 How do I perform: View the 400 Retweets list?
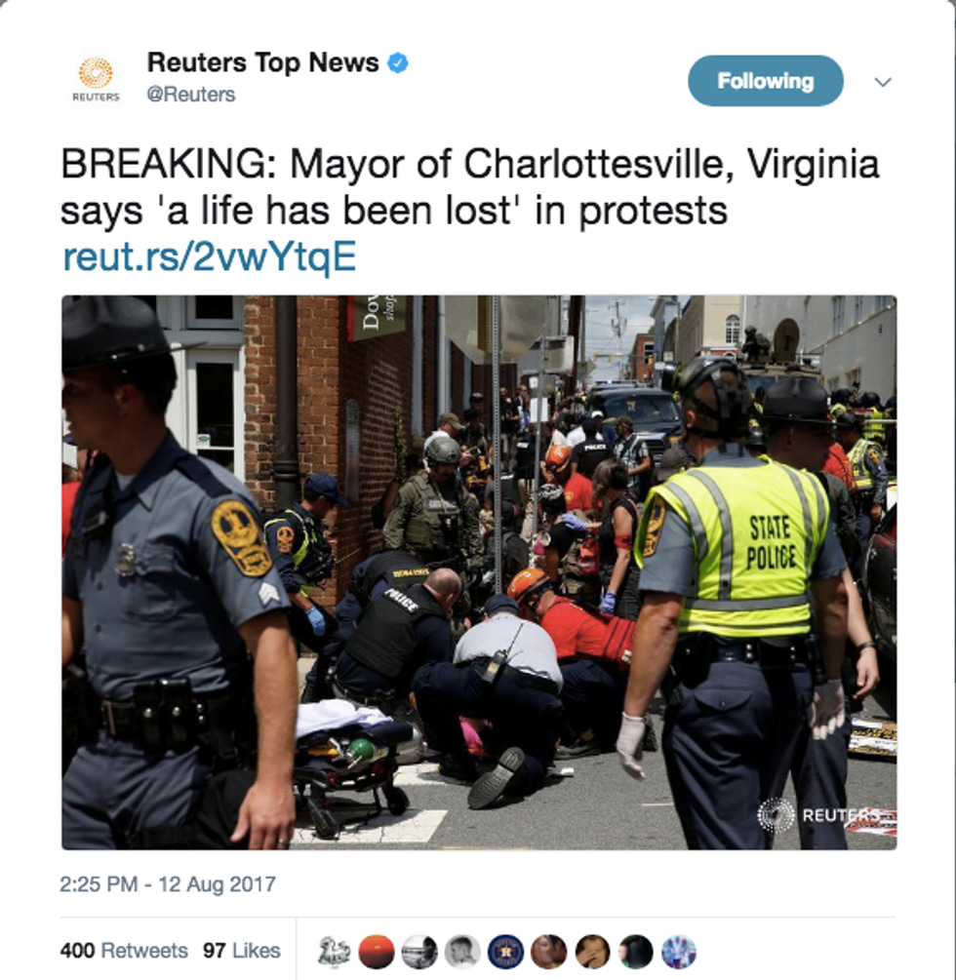click(124, 951)
